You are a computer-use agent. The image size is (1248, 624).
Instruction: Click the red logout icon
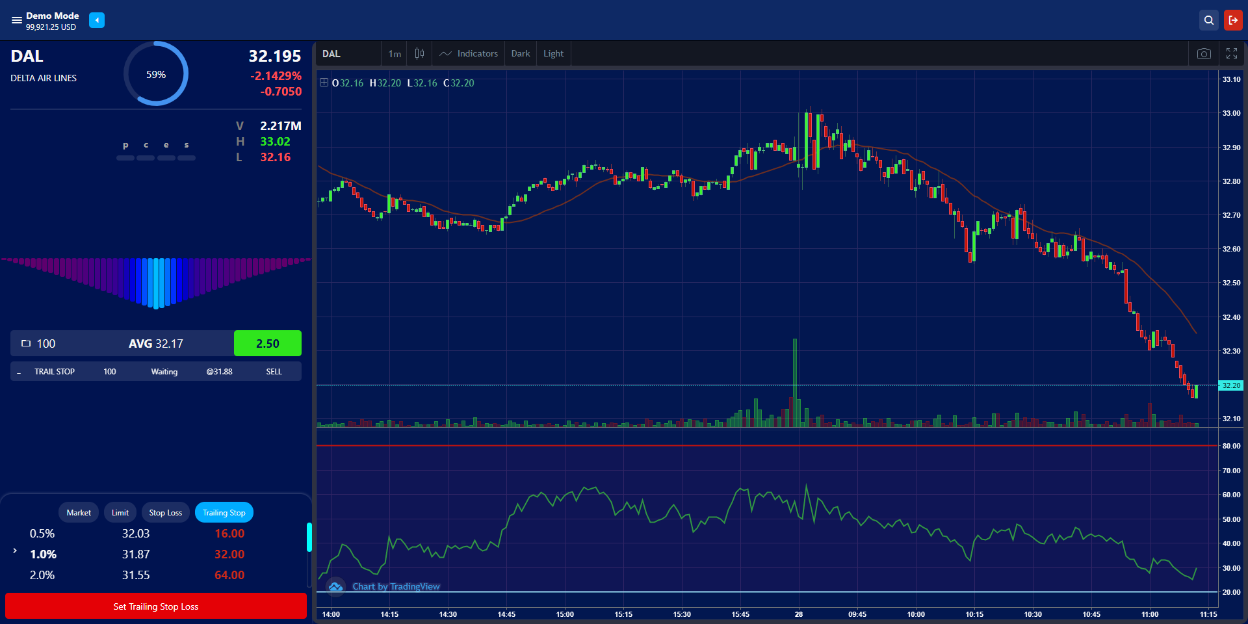coord(1233,20)
